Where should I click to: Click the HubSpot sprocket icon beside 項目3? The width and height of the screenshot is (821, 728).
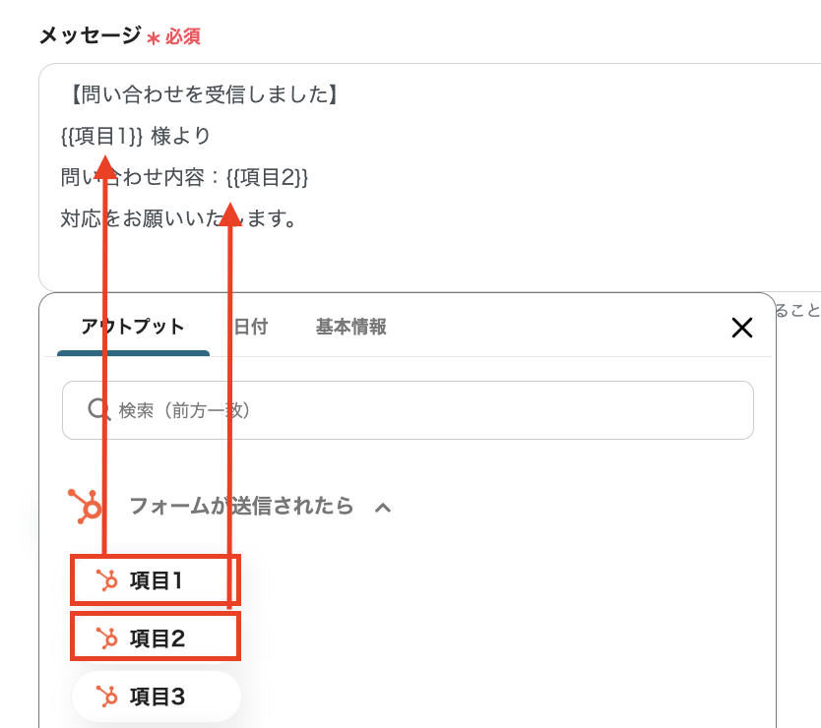[x=112, y=696]
